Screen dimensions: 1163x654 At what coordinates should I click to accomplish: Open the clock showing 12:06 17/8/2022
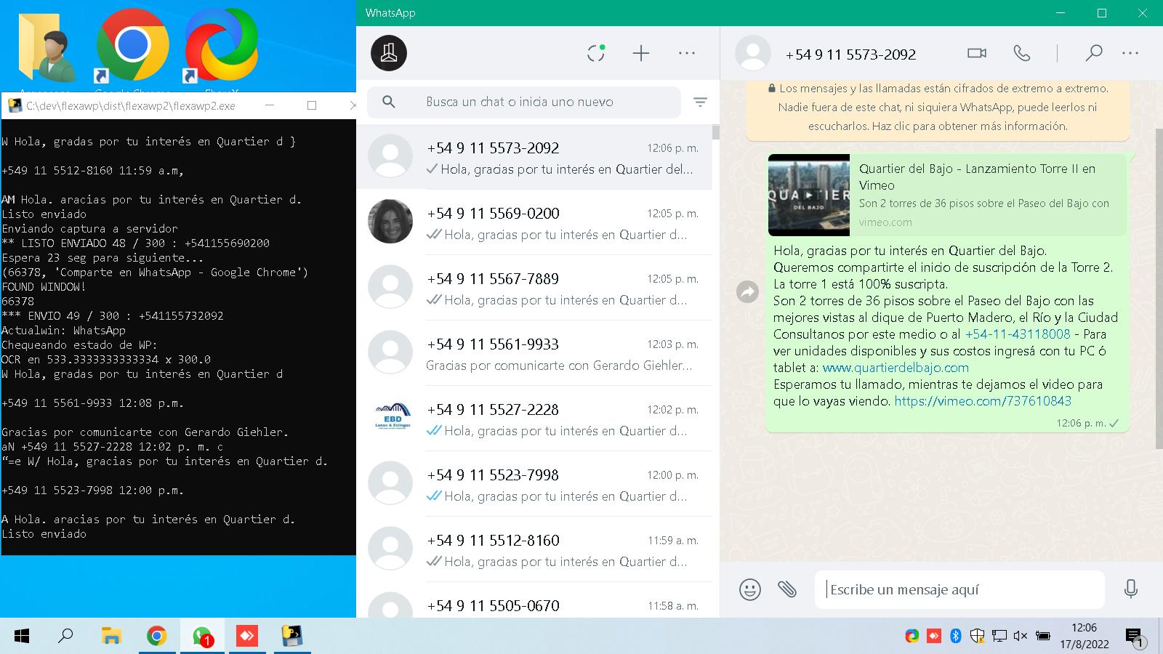point(1084,636)
